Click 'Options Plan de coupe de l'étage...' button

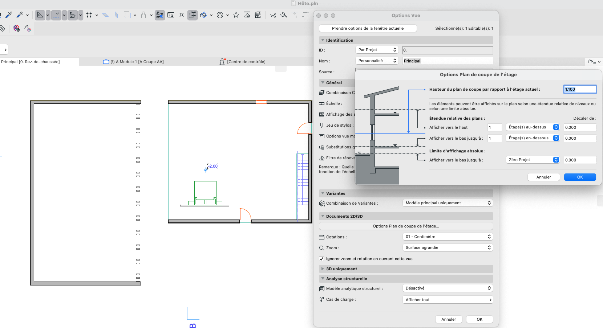coord(406,226)
